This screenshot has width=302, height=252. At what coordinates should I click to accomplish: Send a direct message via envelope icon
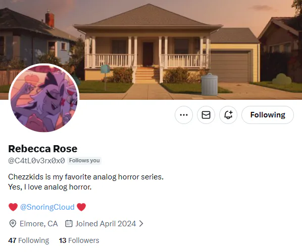(206, 115)
